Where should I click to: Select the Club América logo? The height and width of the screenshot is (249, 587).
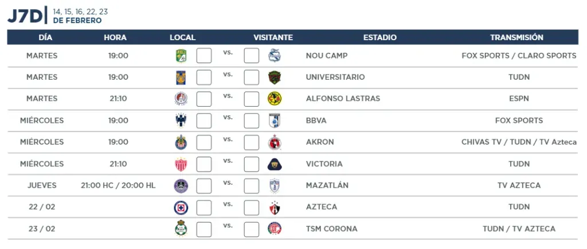coord(275,99)
